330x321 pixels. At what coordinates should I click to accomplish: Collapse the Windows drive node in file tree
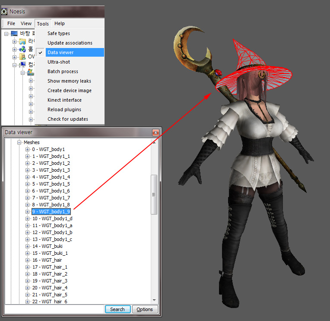(x=23, y=73)
